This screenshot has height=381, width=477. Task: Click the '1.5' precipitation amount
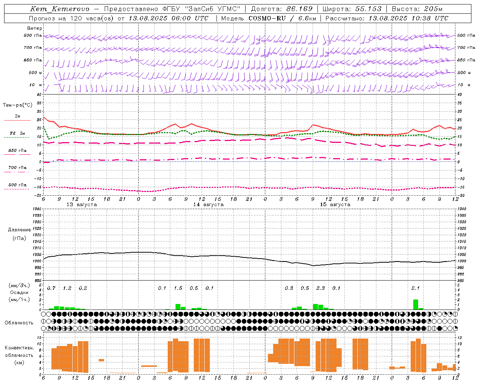tap(178, 288)
